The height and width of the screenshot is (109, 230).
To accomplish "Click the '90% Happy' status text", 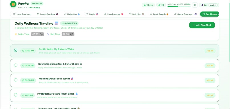I will click(35, 8).
